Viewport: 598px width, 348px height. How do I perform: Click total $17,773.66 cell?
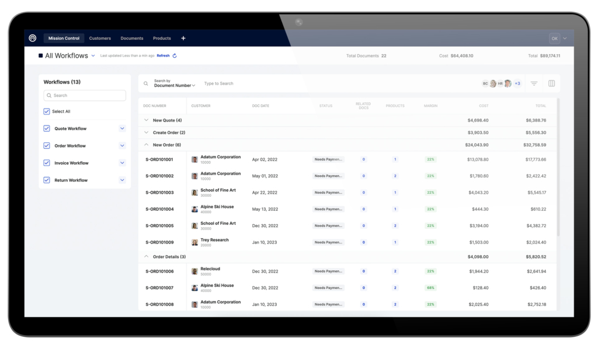click(x=536, y=159)
